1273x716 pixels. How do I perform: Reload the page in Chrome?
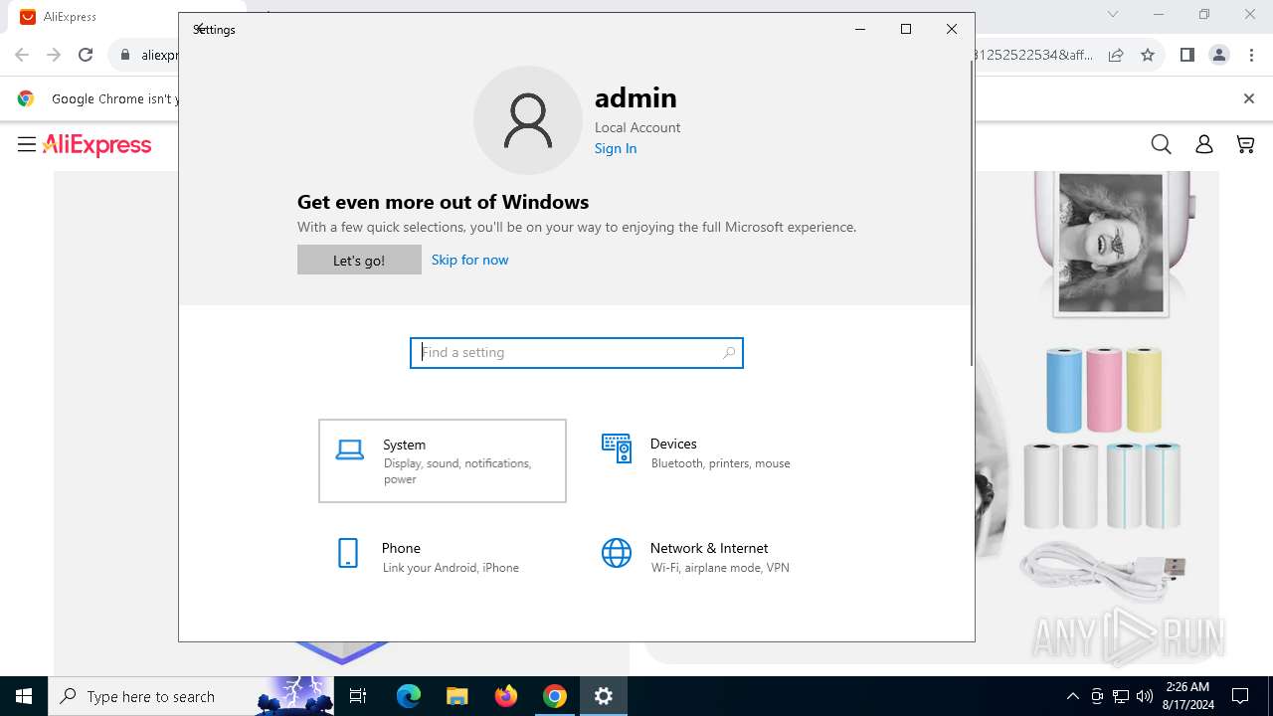[86, 55]
